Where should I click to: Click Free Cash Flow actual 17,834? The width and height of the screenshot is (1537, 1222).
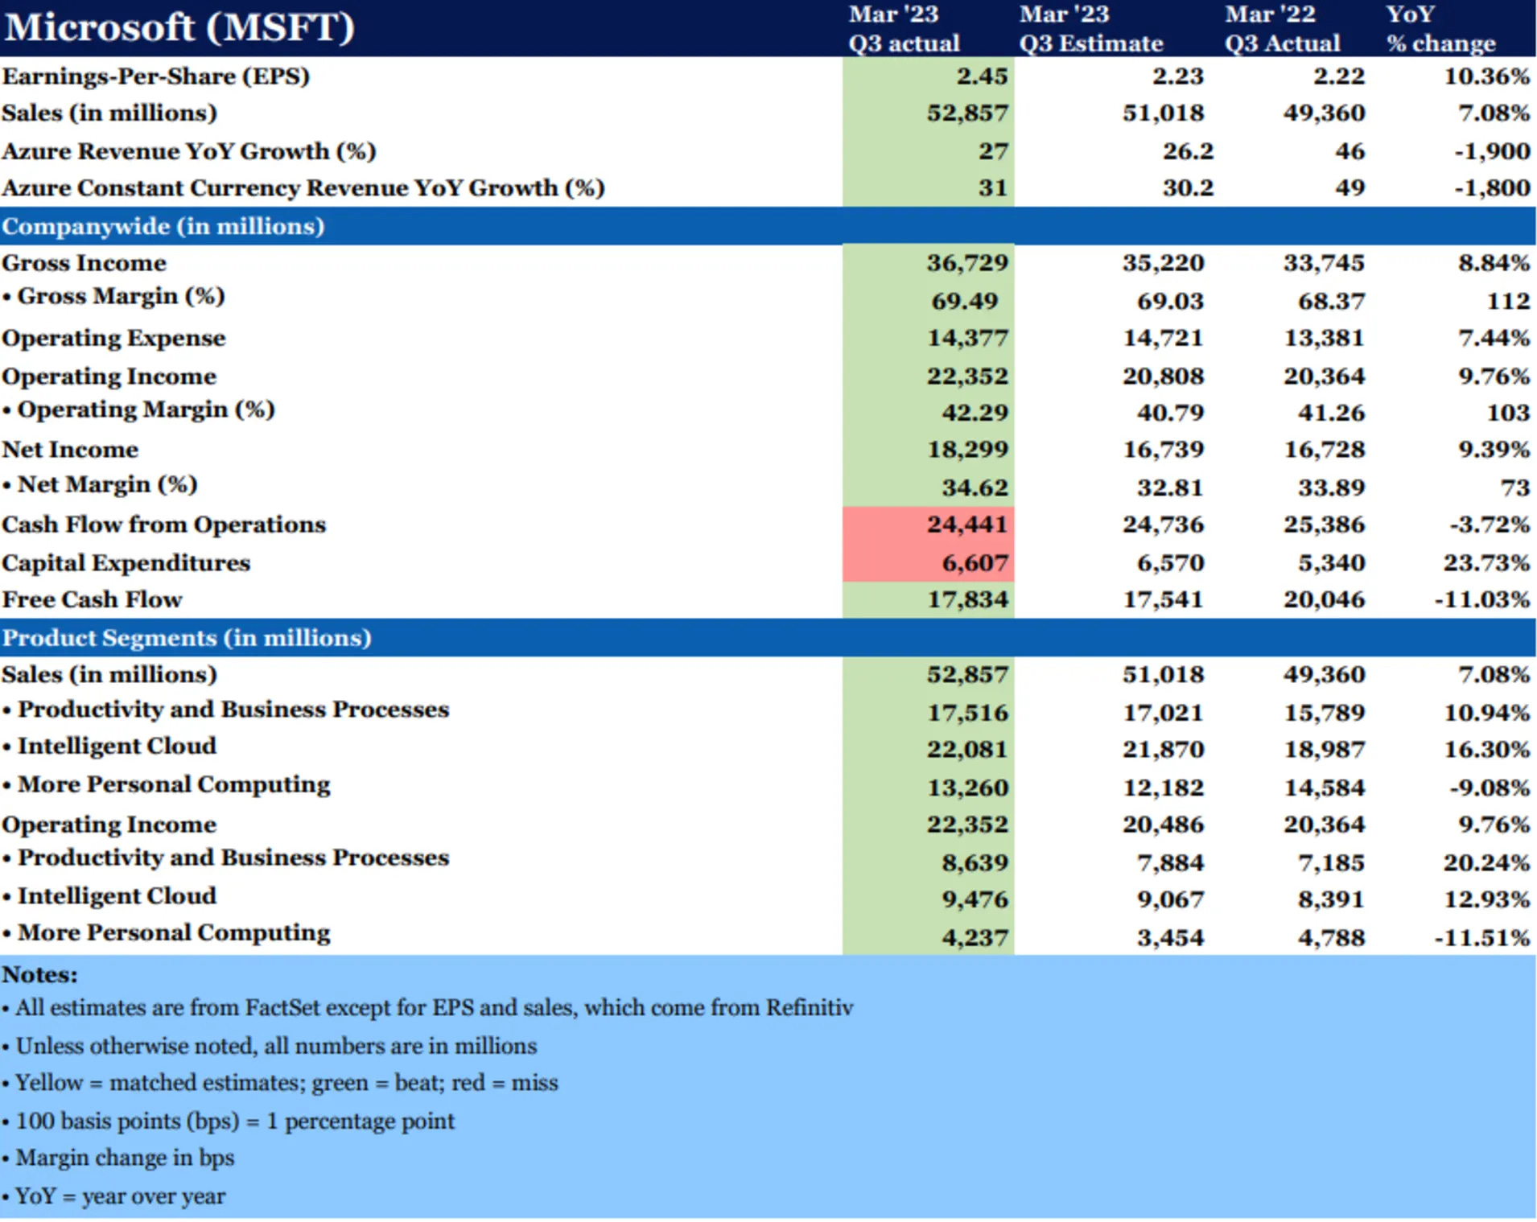click(967, 600)
